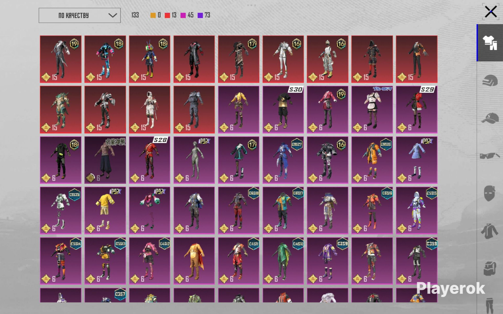Switch to the helmet category icon
The height and width of the screenshot is (314, 503).
click(x=490, y=81)
